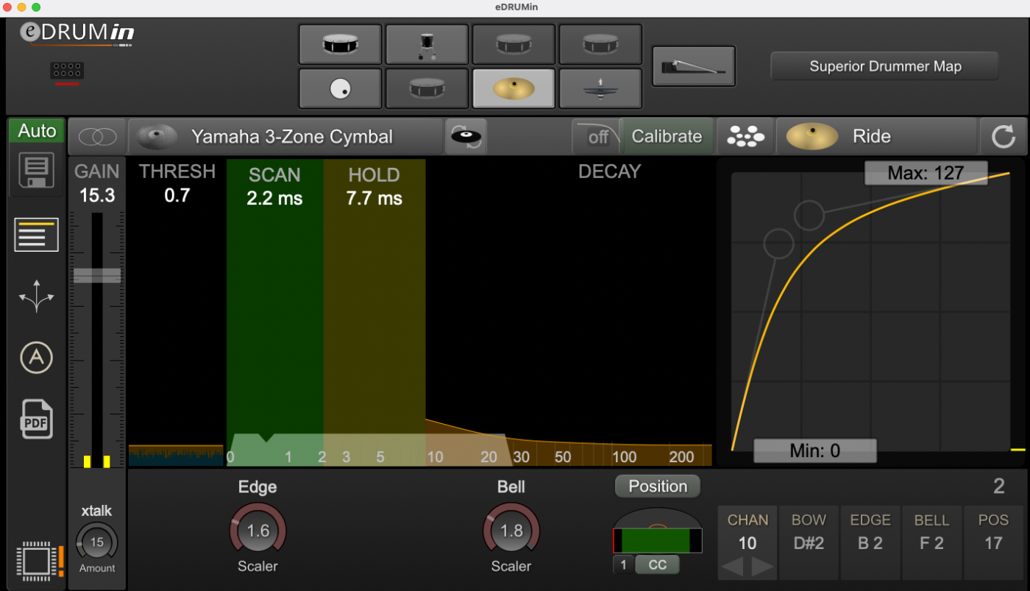Select the black snare drum input
This screenshot has width=1030, height=591.
[340, 44]
